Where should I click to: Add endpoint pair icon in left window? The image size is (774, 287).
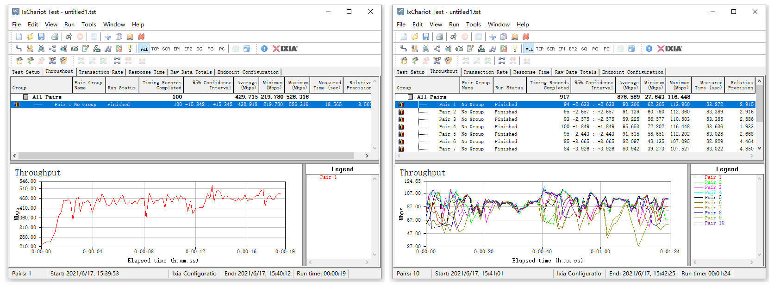click(19, 49)
